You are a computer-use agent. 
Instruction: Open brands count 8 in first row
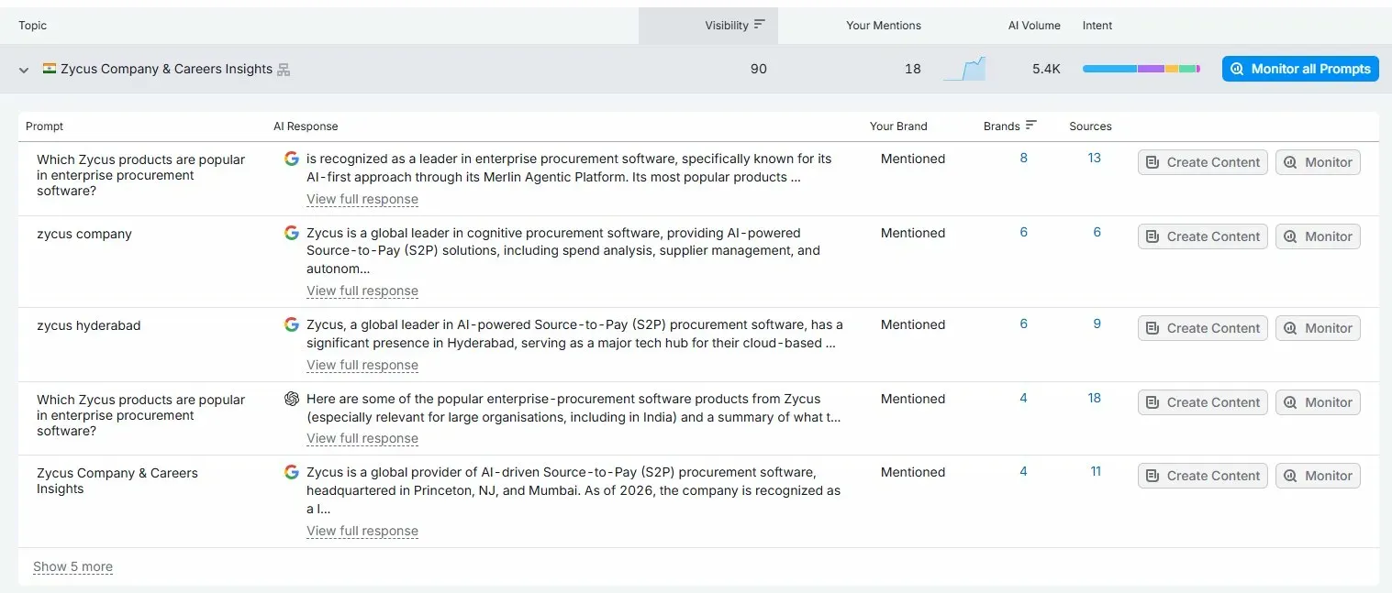click(1023, 158)
